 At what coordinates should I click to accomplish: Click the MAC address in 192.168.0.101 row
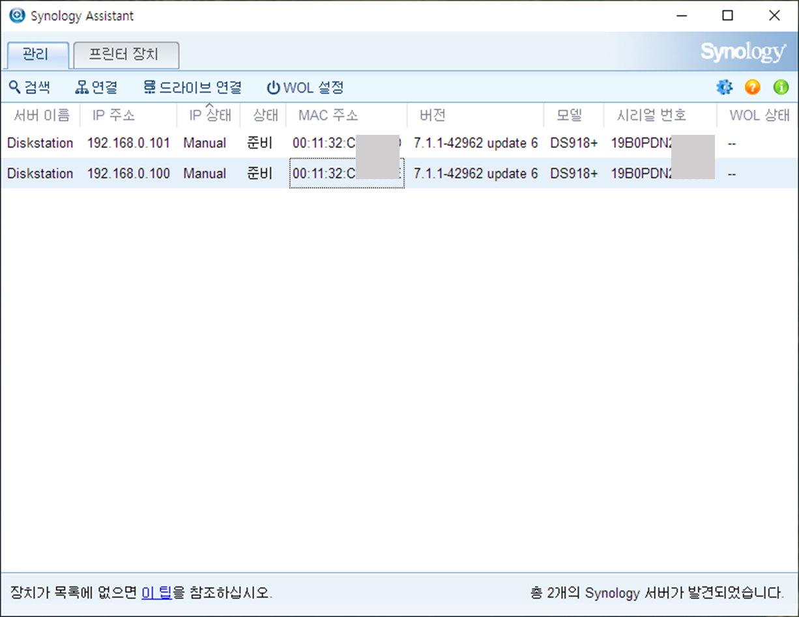tap(347, 143)
